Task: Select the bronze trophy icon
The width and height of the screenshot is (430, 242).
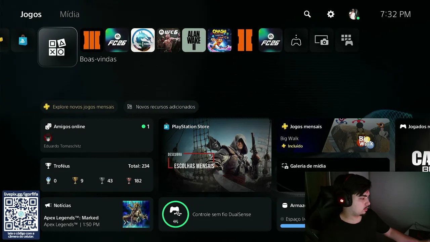Action: [129, 180]
